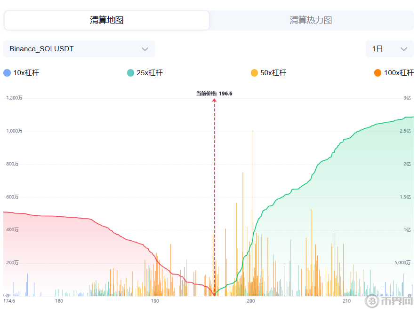Switch to the 清算热力图 tab
This screenshot has width=418, height=314.
pyautogui.click(x=311, y=20)
